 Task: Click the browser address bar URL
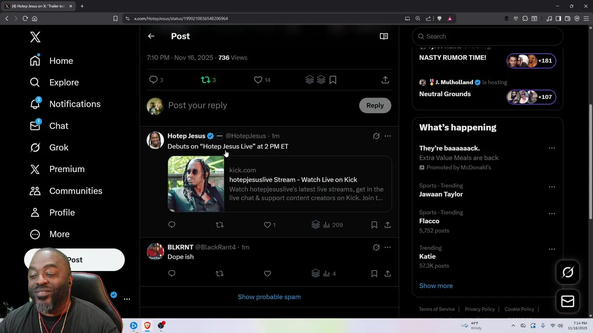[x=181, y=18]
